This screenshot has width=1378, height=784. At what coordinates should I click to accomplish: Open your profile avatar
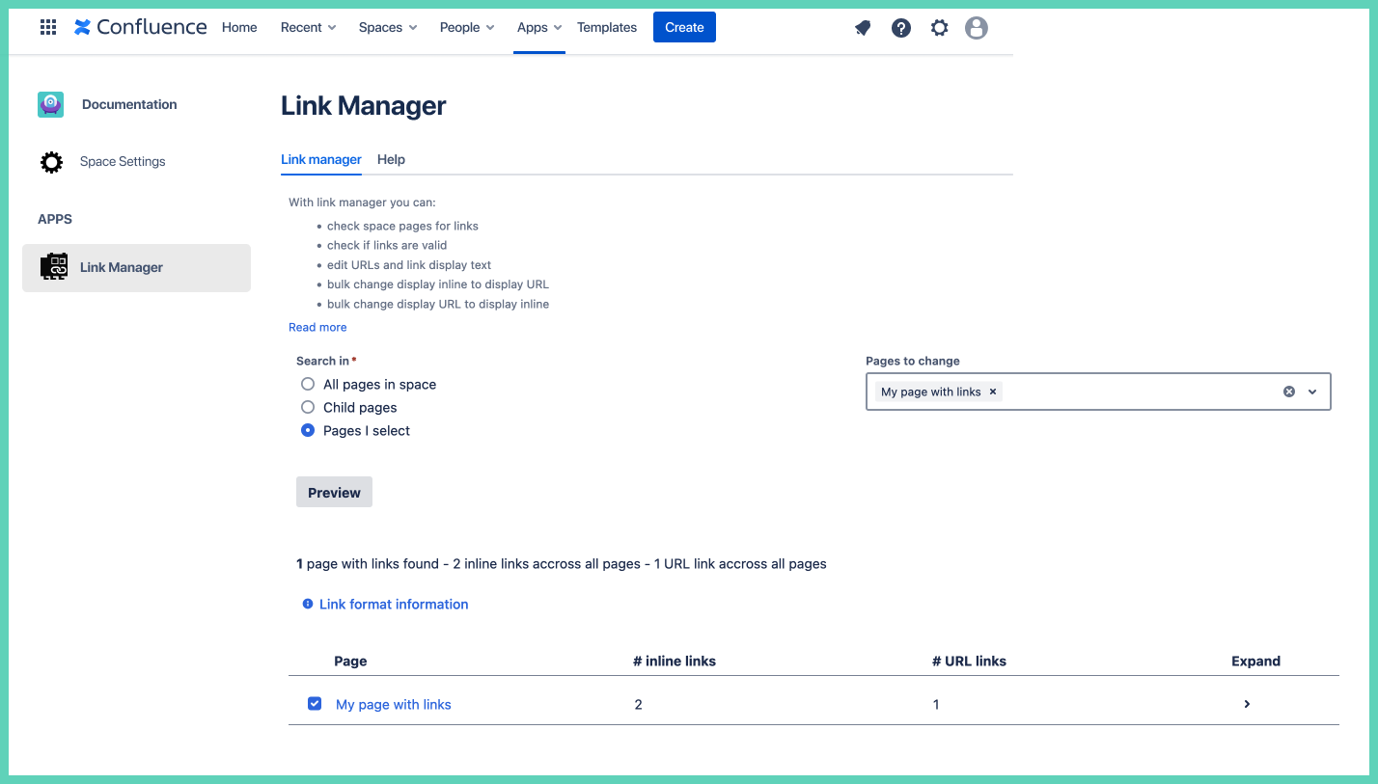pos(976,28)
